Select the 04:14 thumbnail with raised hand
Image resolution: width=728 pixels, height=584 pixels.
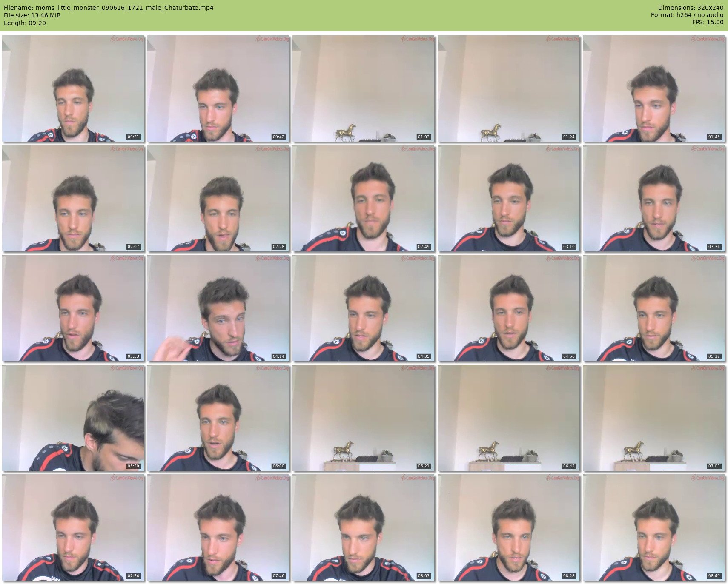coord(218,308)
